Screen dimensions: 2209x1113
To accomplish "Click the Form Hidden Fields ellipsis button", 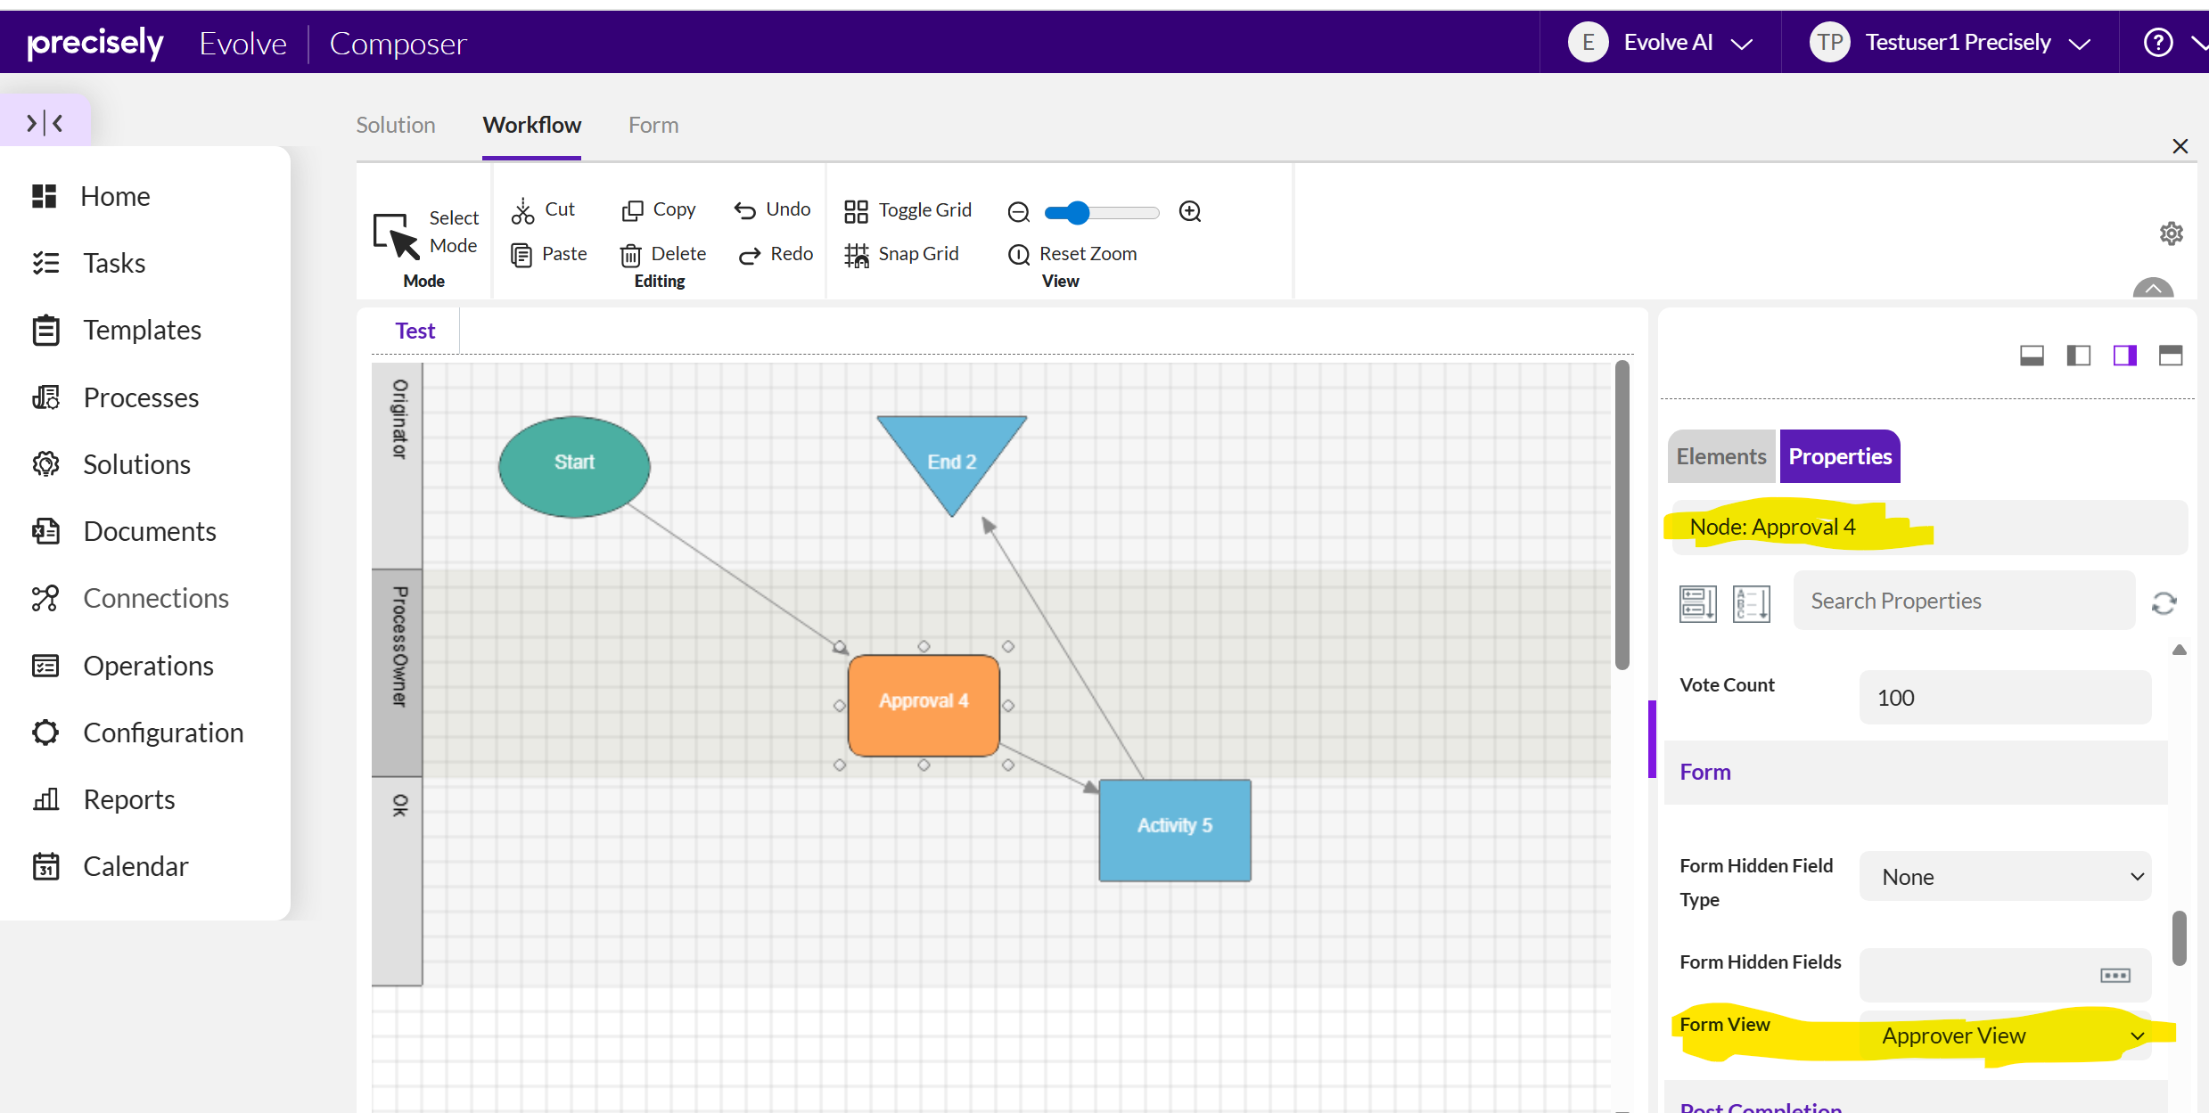I will (x=2115, y=975).
